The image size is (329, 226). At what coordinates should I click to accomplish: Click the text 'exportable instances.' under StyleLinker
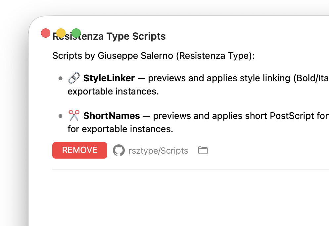pos(113,92)
